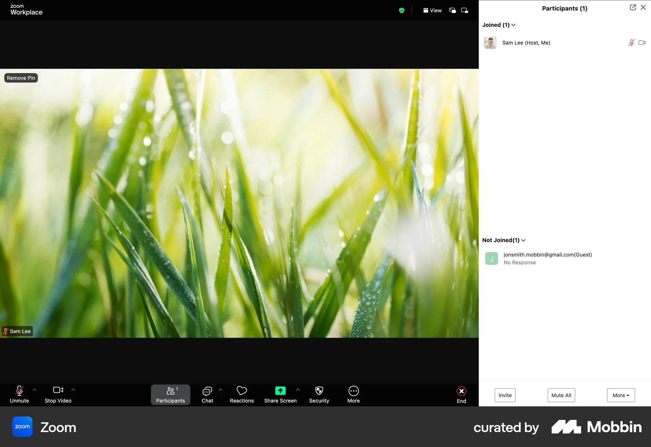The width and height of the screenshot is (651, 447).
Task: Open the View menu
Action: (x=432, y=10)
